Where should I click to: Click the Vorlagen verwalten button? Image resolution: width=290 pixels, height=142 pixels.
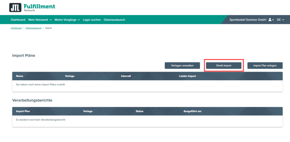[182, 66]
